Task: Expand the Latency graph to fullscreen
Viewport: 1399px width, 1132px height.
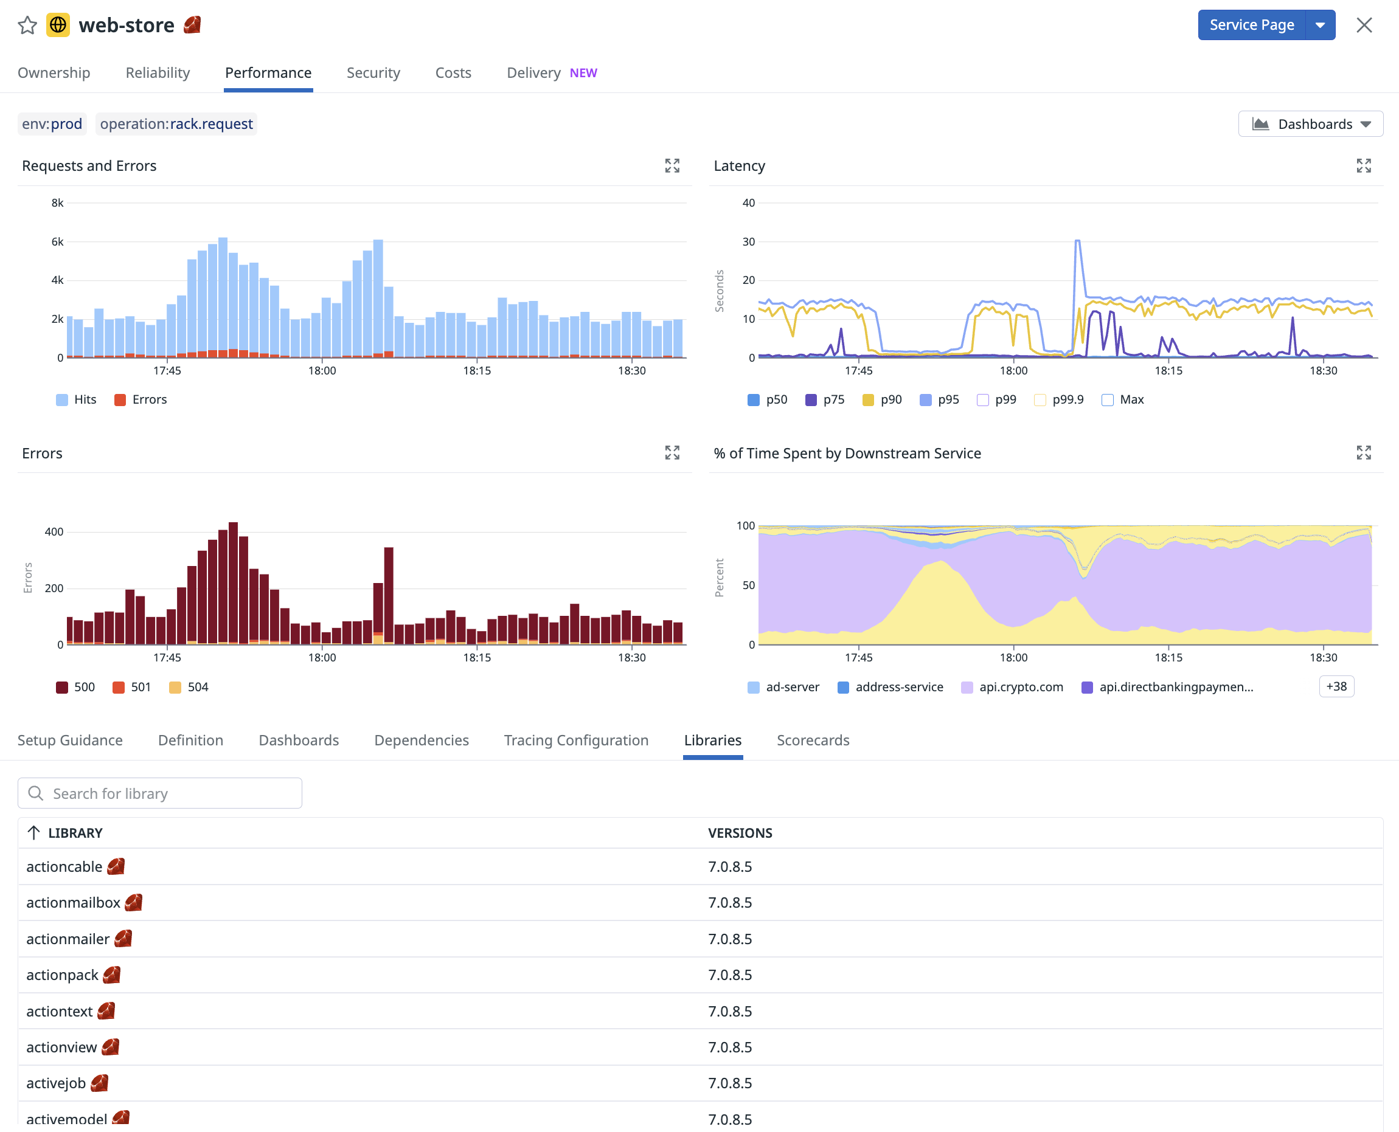Action: (x=1364, y=165)
